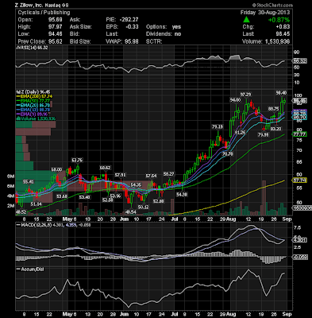Click the 63.76 peak price label

pyautogui.click(x=77, y=160)
